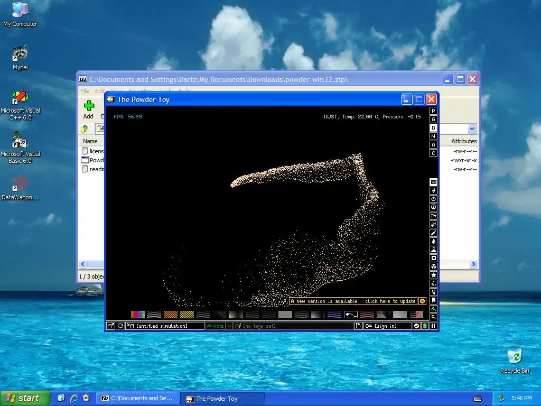Image resolution: width=541 pixels, height=406 pixels.
Task: Open the File menu in 7-Zip
Action: 85,91
